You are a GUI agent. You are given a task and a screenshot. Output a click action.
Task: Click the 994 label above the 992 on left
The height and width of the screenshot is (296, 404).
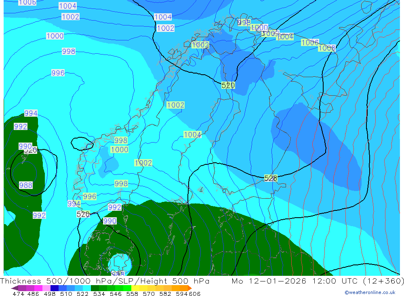click(31, 113)
